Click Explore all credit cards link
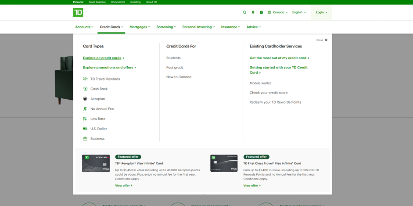The image size is (413, 206). click(103, 58)
